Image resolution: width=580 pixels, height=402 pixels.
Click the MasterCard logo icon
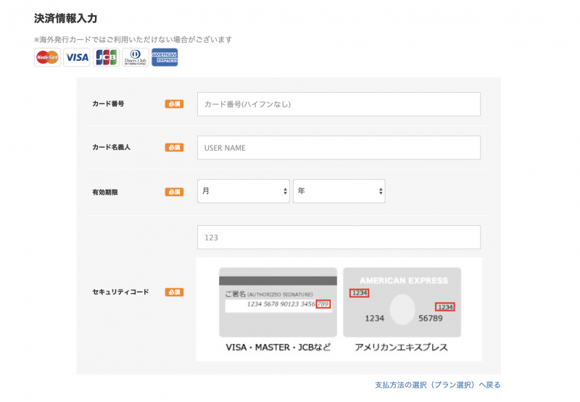pyautogui.click(x=47, y=57)
